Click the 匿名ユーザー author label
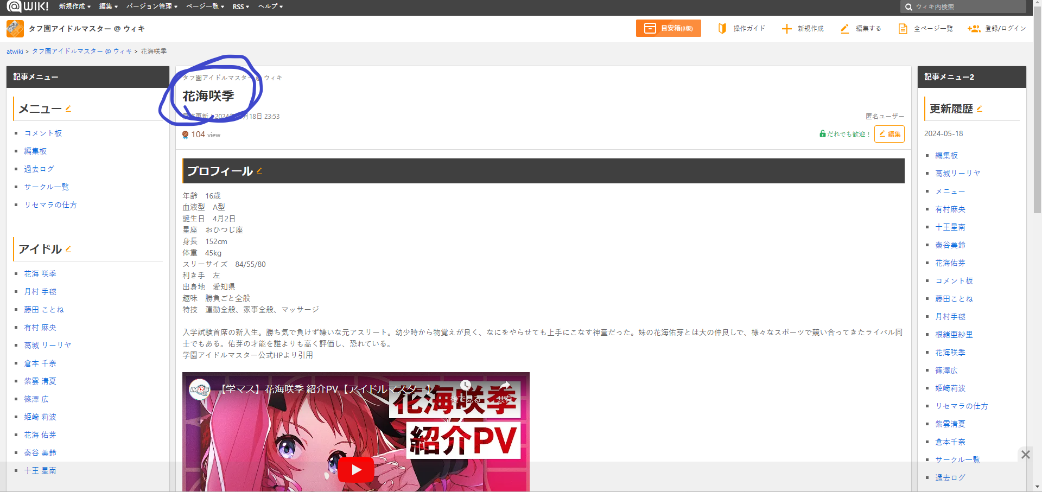 tap(885, 116)
